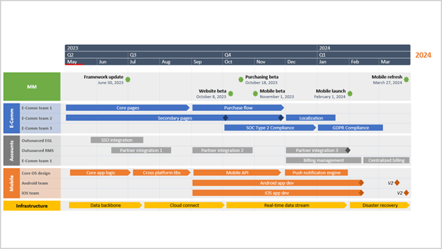The image size is (442, 249).
Task: Select the Data backbone bar
Action: pos(105,205)
